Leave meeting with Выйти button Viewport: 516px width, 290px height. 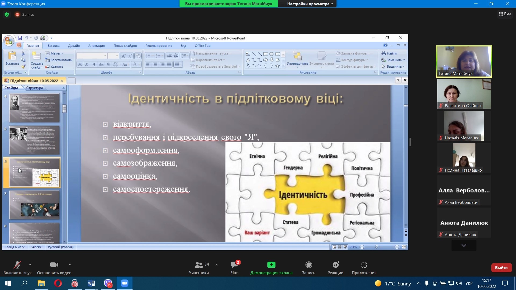pos(501,267)
